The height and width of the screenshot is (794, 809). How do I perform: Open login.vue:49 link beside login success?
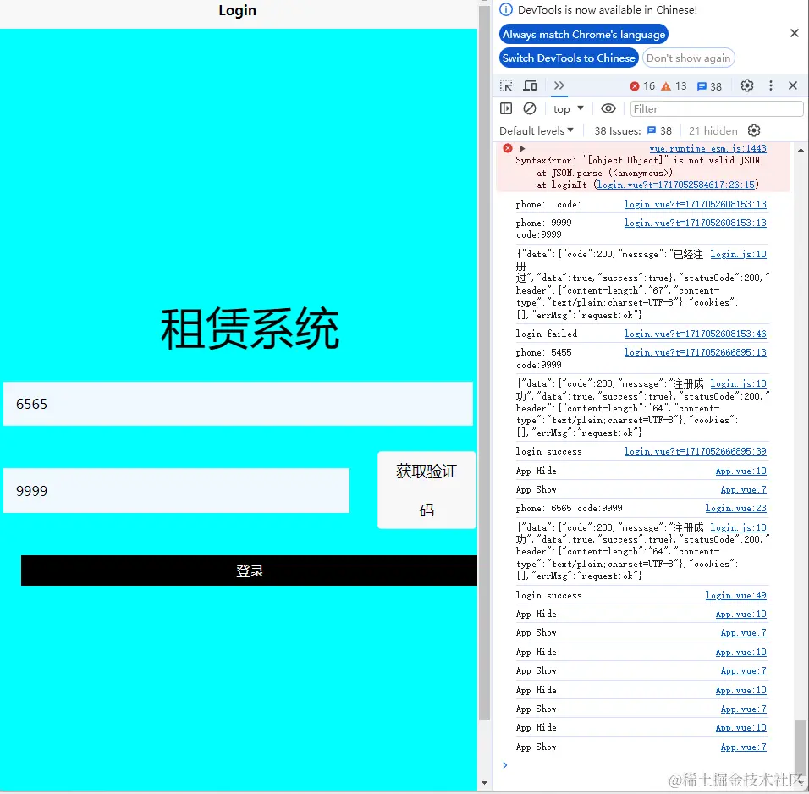(735, 595)
